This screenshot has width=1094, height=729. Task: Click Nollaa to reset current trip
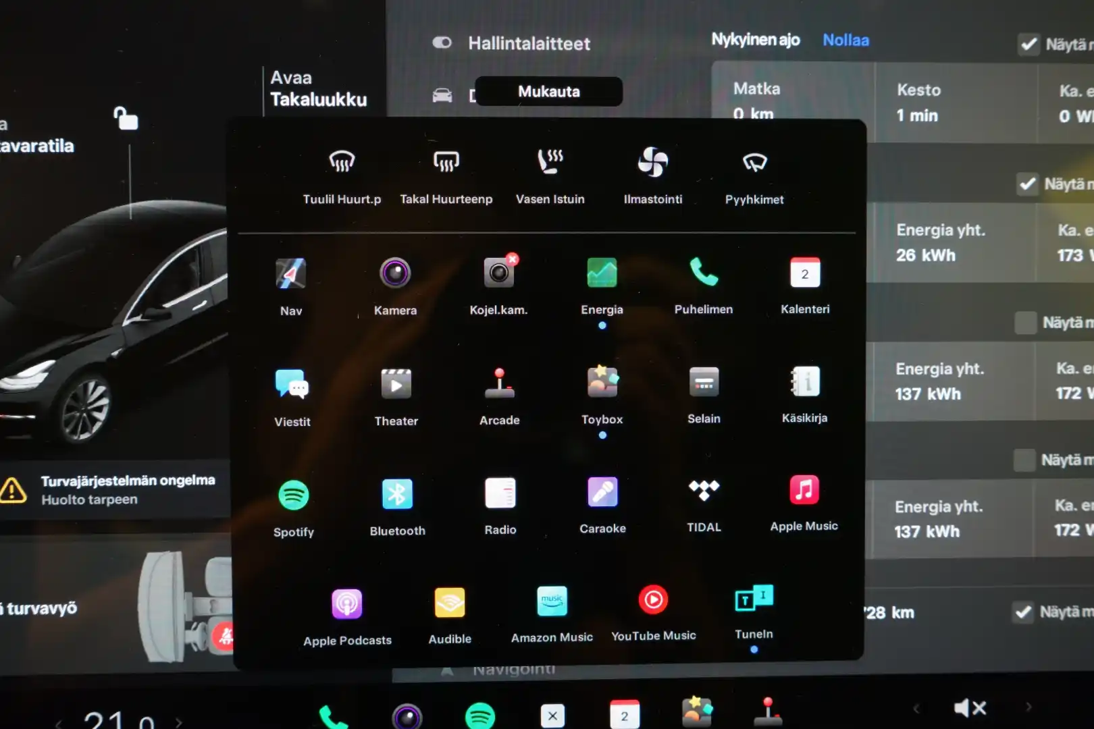[845, 40]
